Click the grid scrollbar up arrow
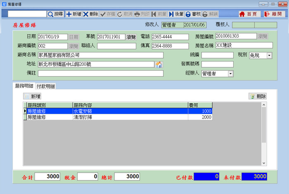Screen dimensions: 289x194 264,105
